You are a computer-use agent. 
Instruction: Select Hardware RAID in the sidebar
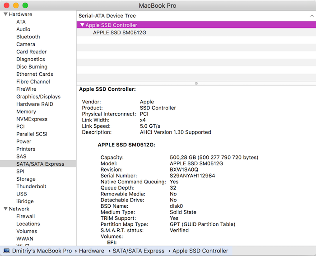click(35, 104)
